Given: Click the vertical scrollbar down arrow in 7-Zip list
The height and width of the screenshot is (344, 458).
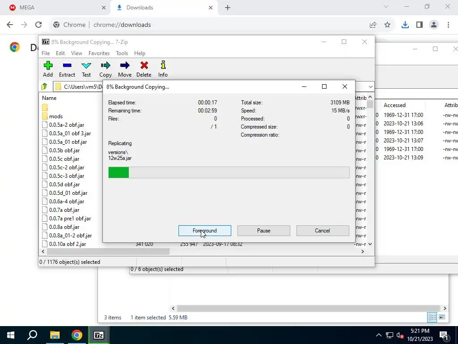Looking at the screenshot, I should 370,244.
